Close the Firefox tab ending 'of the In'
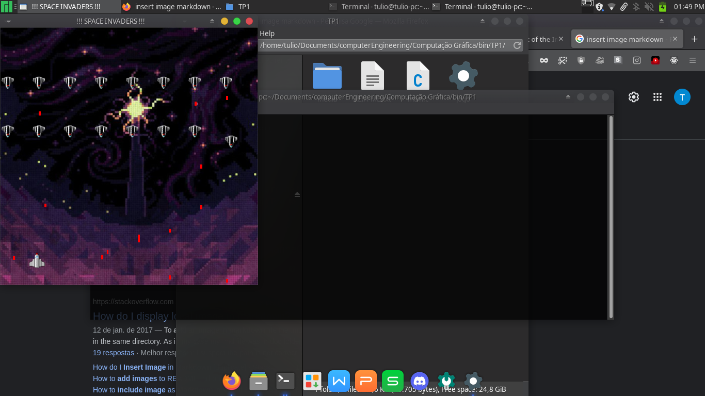 (562, 39)
